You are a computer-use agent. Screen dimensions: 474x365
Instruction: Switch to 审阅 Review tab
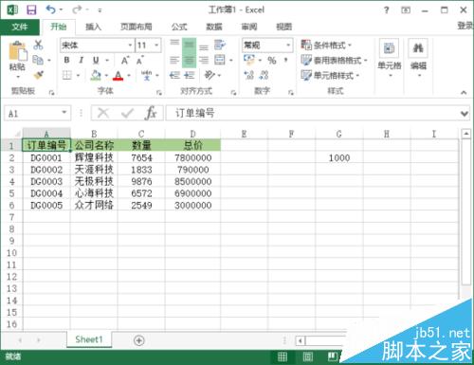(x=249, y=27)
